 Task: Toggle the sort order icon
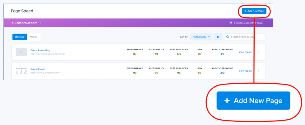pos(218,37)
